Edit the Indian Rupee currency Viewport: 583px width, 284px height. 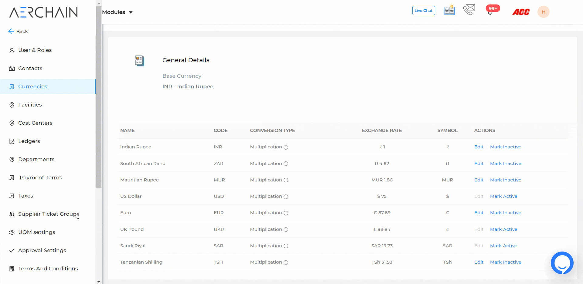click(x=479, y=147)
